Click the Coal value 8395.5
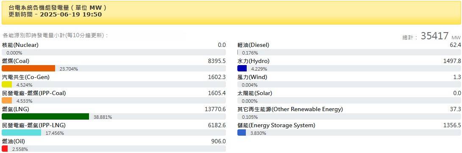Screen dimensions: 462x153 pos(217,61)
